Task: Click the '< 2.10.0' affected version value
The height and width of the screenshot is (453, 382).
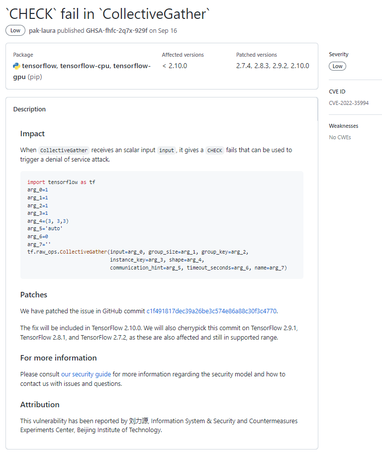Action: pos(175,66)
